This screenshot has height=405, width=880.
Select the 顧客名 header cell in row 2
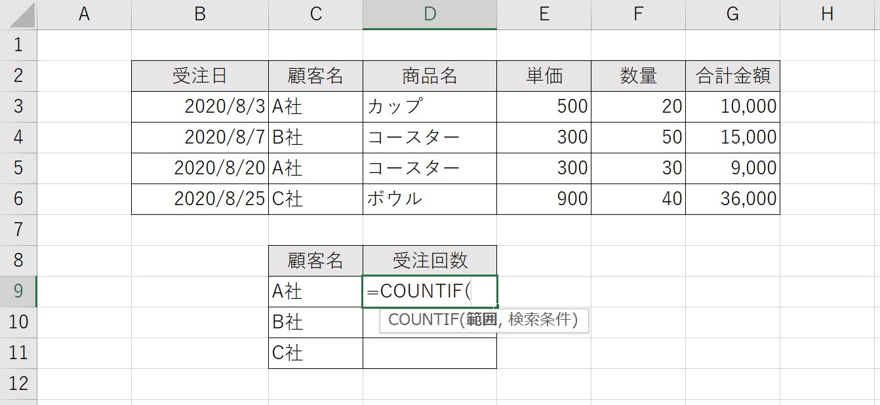[x=315, y=76]
